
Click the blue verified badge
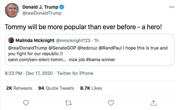pos(62,7)
